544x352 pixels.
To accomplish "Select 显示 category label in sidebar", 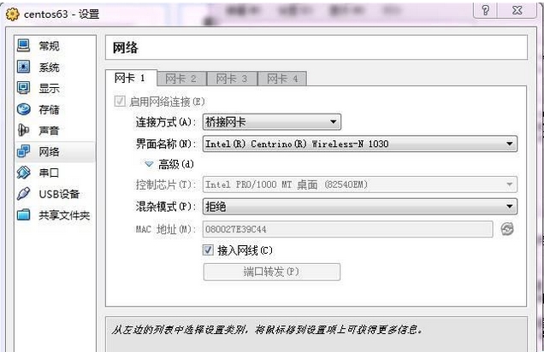I will point(49,88).
